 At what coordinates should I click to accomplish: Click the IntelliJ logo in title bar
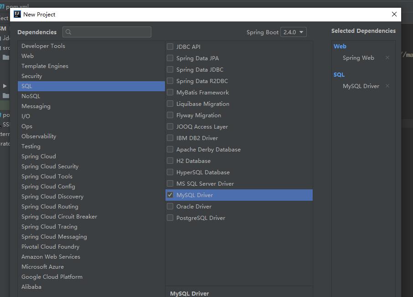17,14
